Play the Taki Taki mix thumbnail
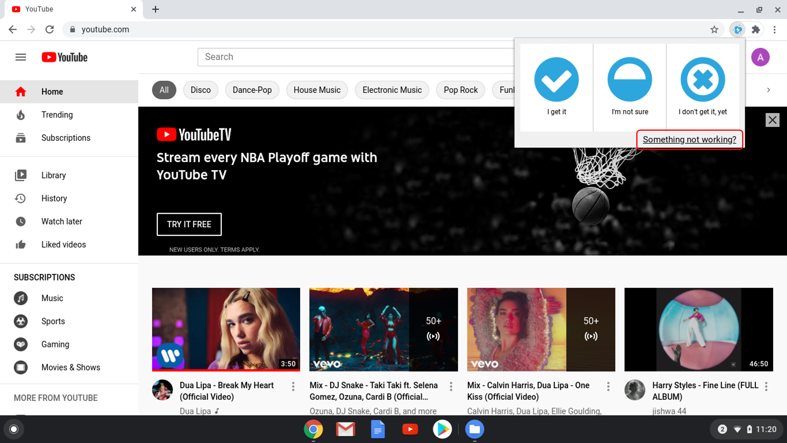 pyautogui.click(x=384, y=330)
